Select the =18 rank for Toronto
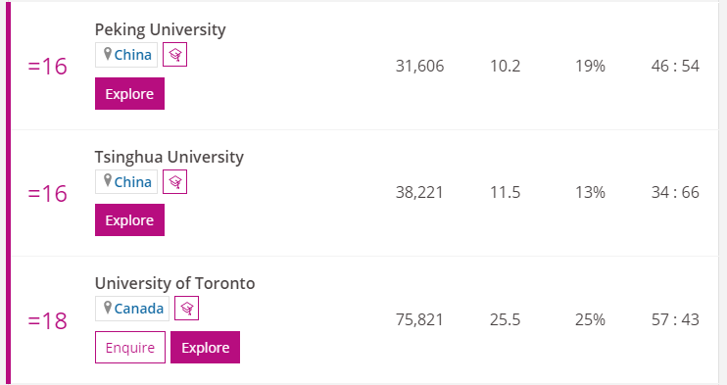727x385 pixels. 47,320
